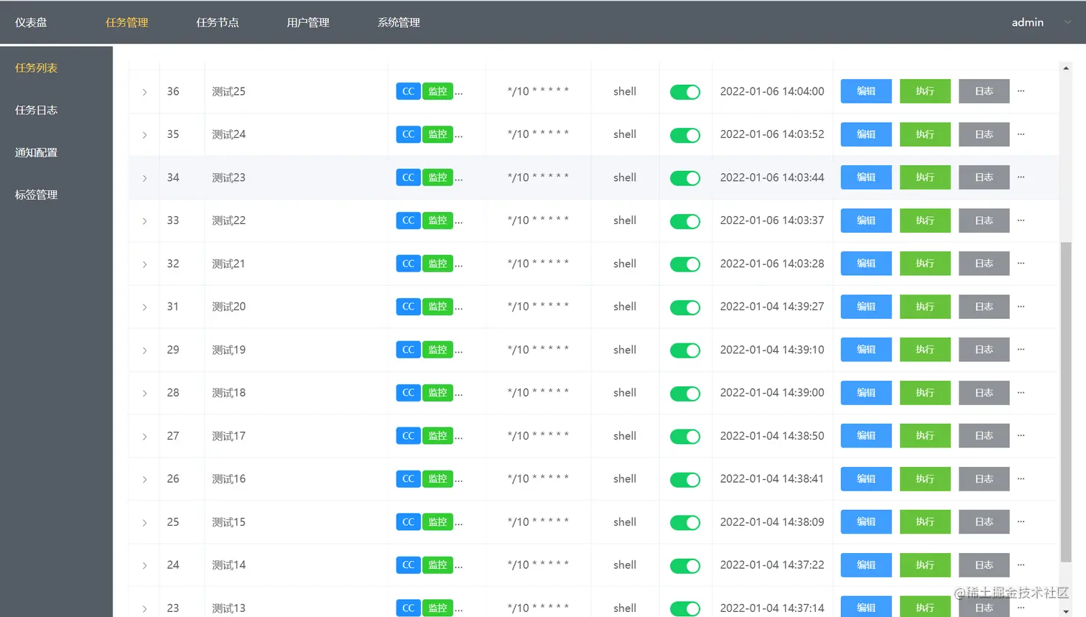
Task: Toggle the status switch for task 测试21
Action: [685, 264]
